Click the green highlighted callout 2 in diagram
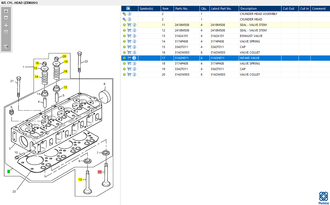330x205 pixels. point(9,171)
